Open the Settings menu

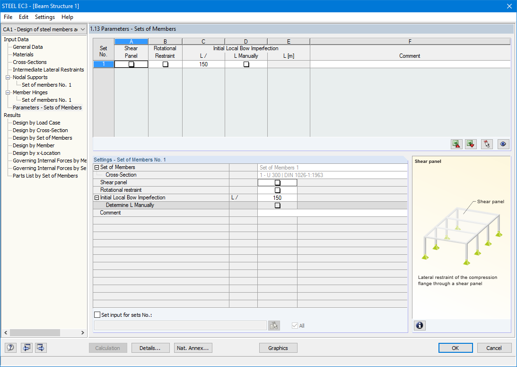(45, 17)
